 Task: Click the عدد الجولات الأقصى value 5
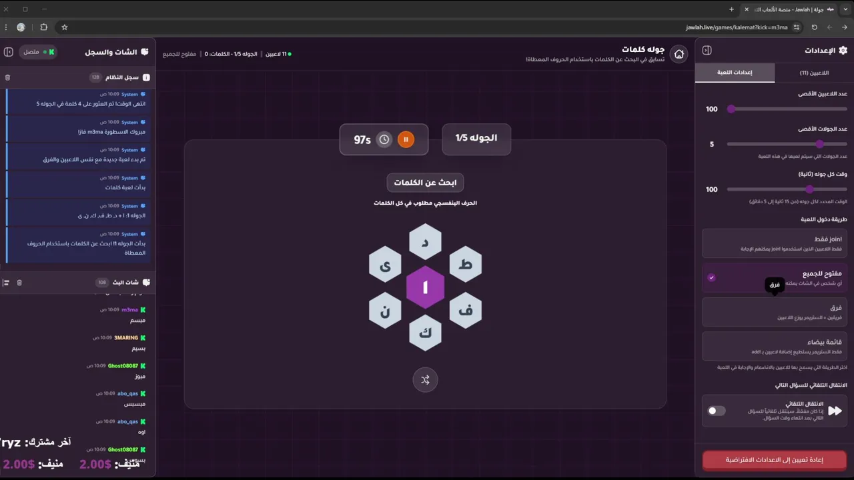tap(712, 145)
